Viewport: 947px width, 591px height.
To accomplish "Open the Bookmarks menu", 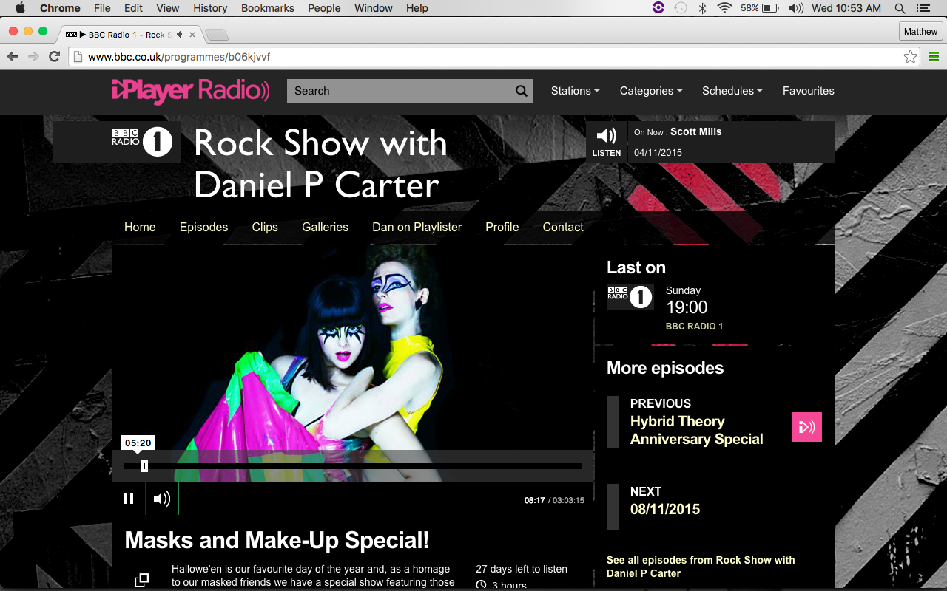I will [x=268, y=8].
